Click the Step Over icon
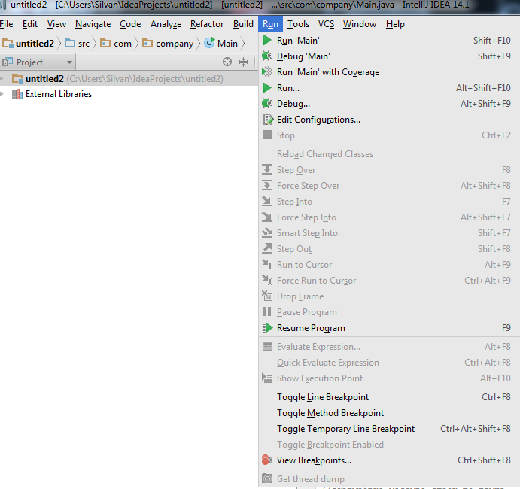 267,169
